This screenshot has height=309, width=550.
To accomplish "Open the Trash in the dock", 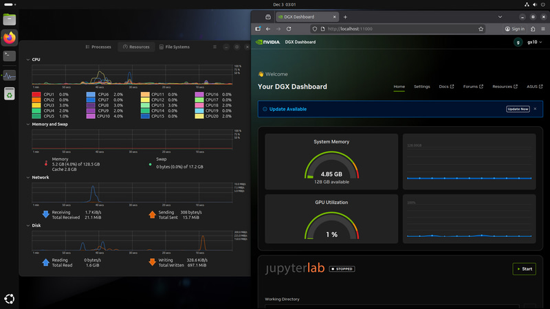I will 10,94.
